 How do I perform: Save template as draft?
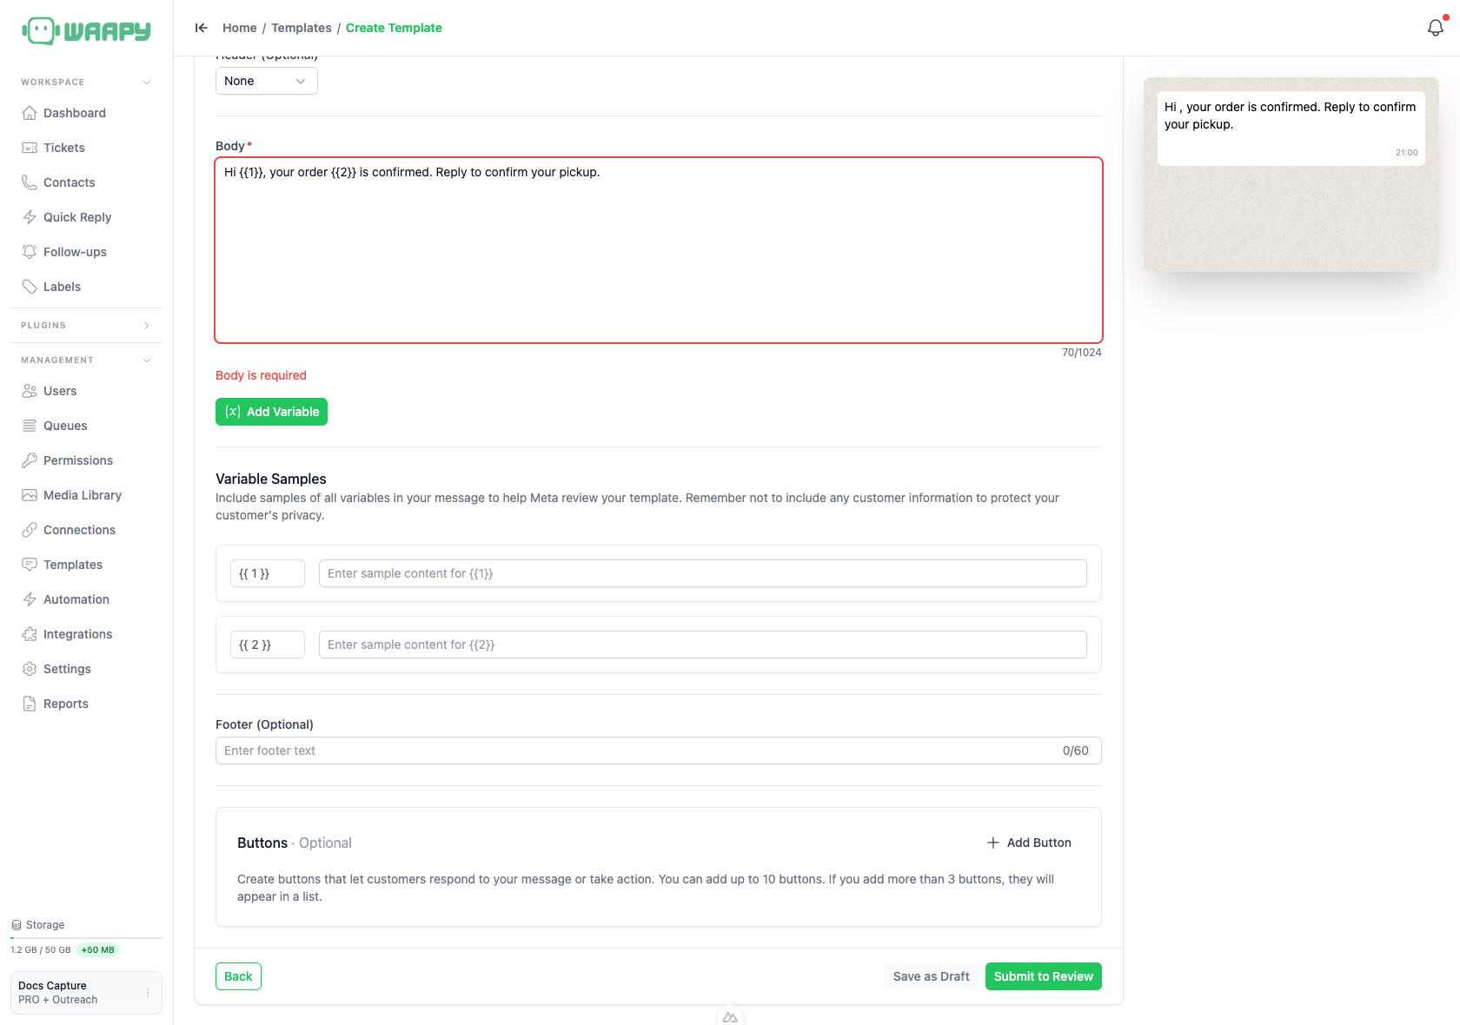pyautogui.click(x=931, y=976)
